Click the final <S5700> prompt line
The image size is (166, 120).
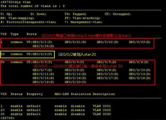pos(8,118)
